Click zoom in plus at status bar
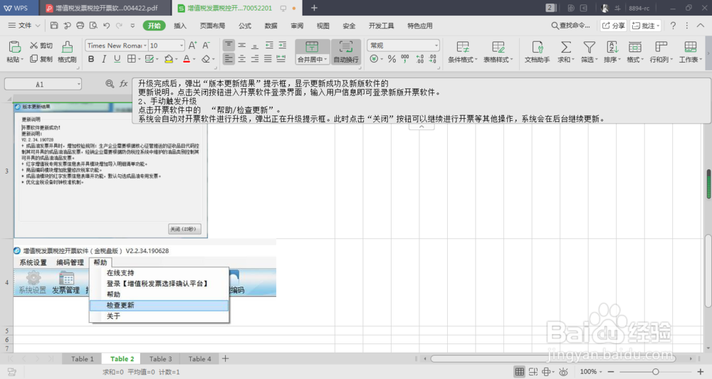The image size is (712, 379). (x=700, y=372)
